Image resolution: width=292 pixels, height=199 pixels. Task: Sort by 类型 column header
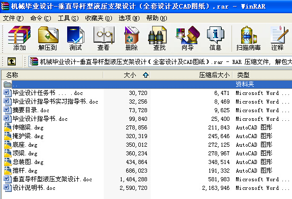(x=262, y=75)
